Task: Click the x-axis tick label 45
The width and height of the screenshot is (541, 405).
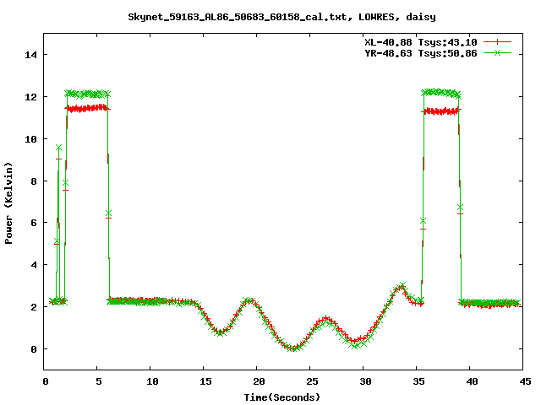Action: (525, 381)
